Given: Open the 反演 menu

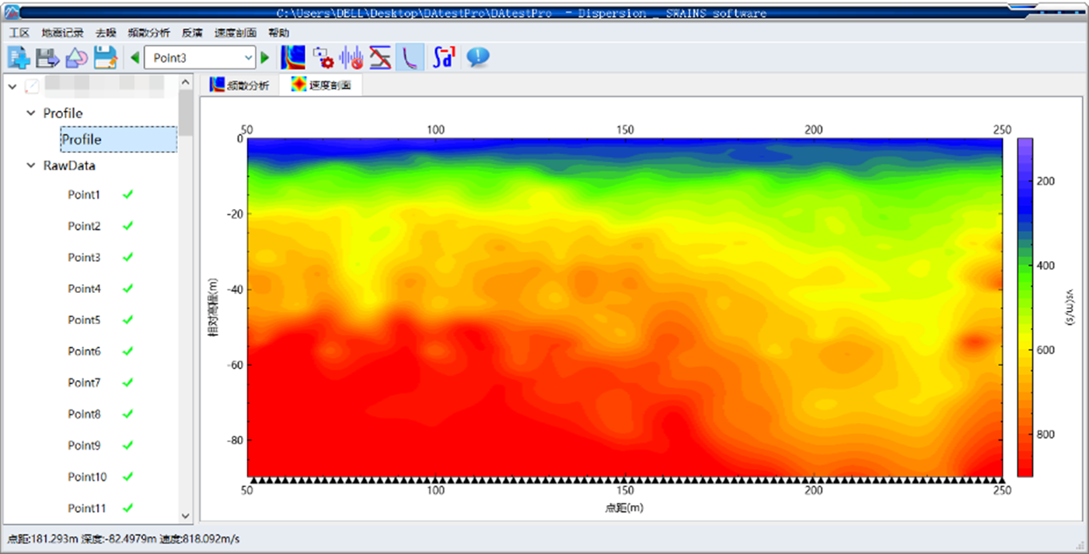Looking at the screenshot, I should tap(192, 33).
